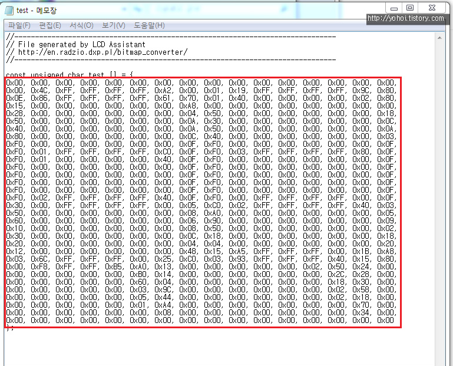Click the 0x93 value in data
Image resolution: width=453 pixels, height=366 pixels.
tap(237, 259)
